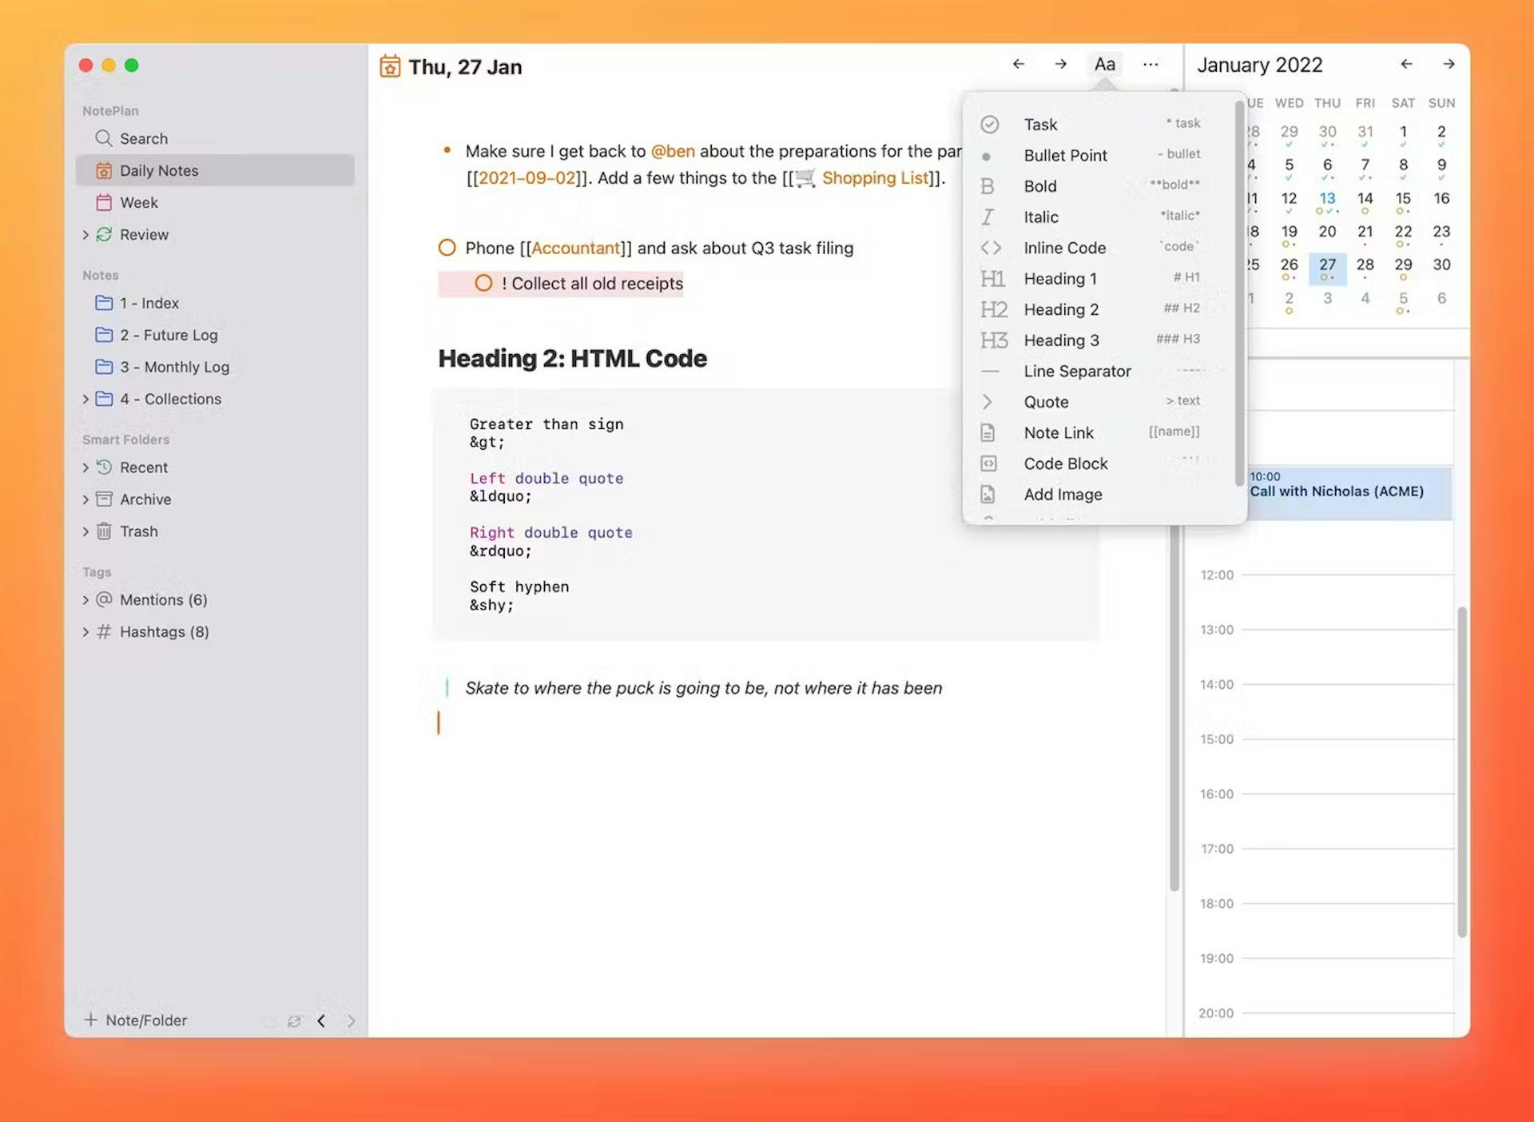Insert an image via Add Image
Viewport: 1534px width, 1122px height.
pyautogui.click(x=1063, y=494)
